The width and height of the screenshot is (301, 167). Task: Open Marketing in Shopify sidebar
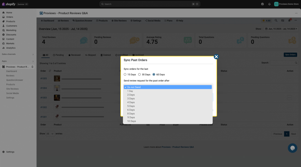pyautogui.click(x=11, y=30)
